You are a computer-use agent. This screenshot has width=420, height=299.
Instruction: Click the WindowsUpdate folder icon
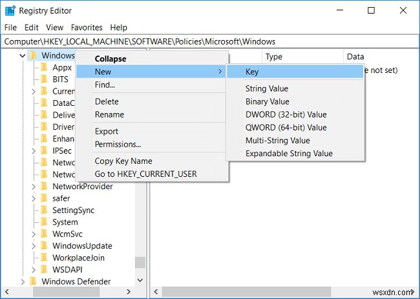click(44, 246)
